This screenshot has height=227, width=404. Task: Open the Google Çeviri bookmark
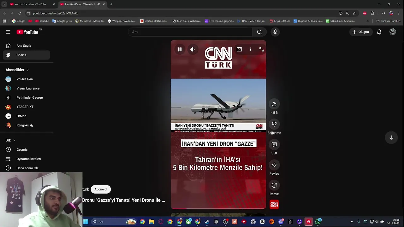(62, 21)
